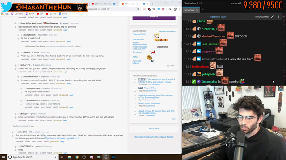Screen dimensions: 286x160
Task: Click 'message the moderators' link
Action: pos(167,32)
